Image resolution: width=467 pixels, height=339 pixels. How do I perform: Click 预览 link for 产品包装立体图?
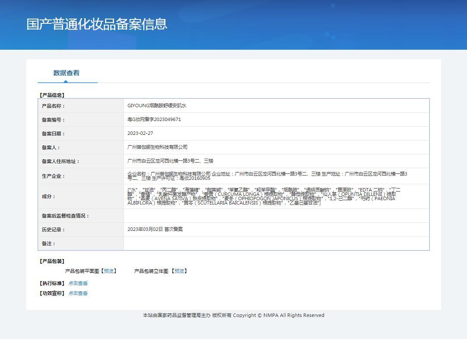(179, 271)
